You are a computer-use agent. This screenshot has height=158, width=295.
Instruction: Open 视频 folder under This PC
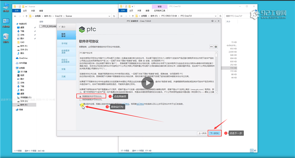tap(21, 75)
